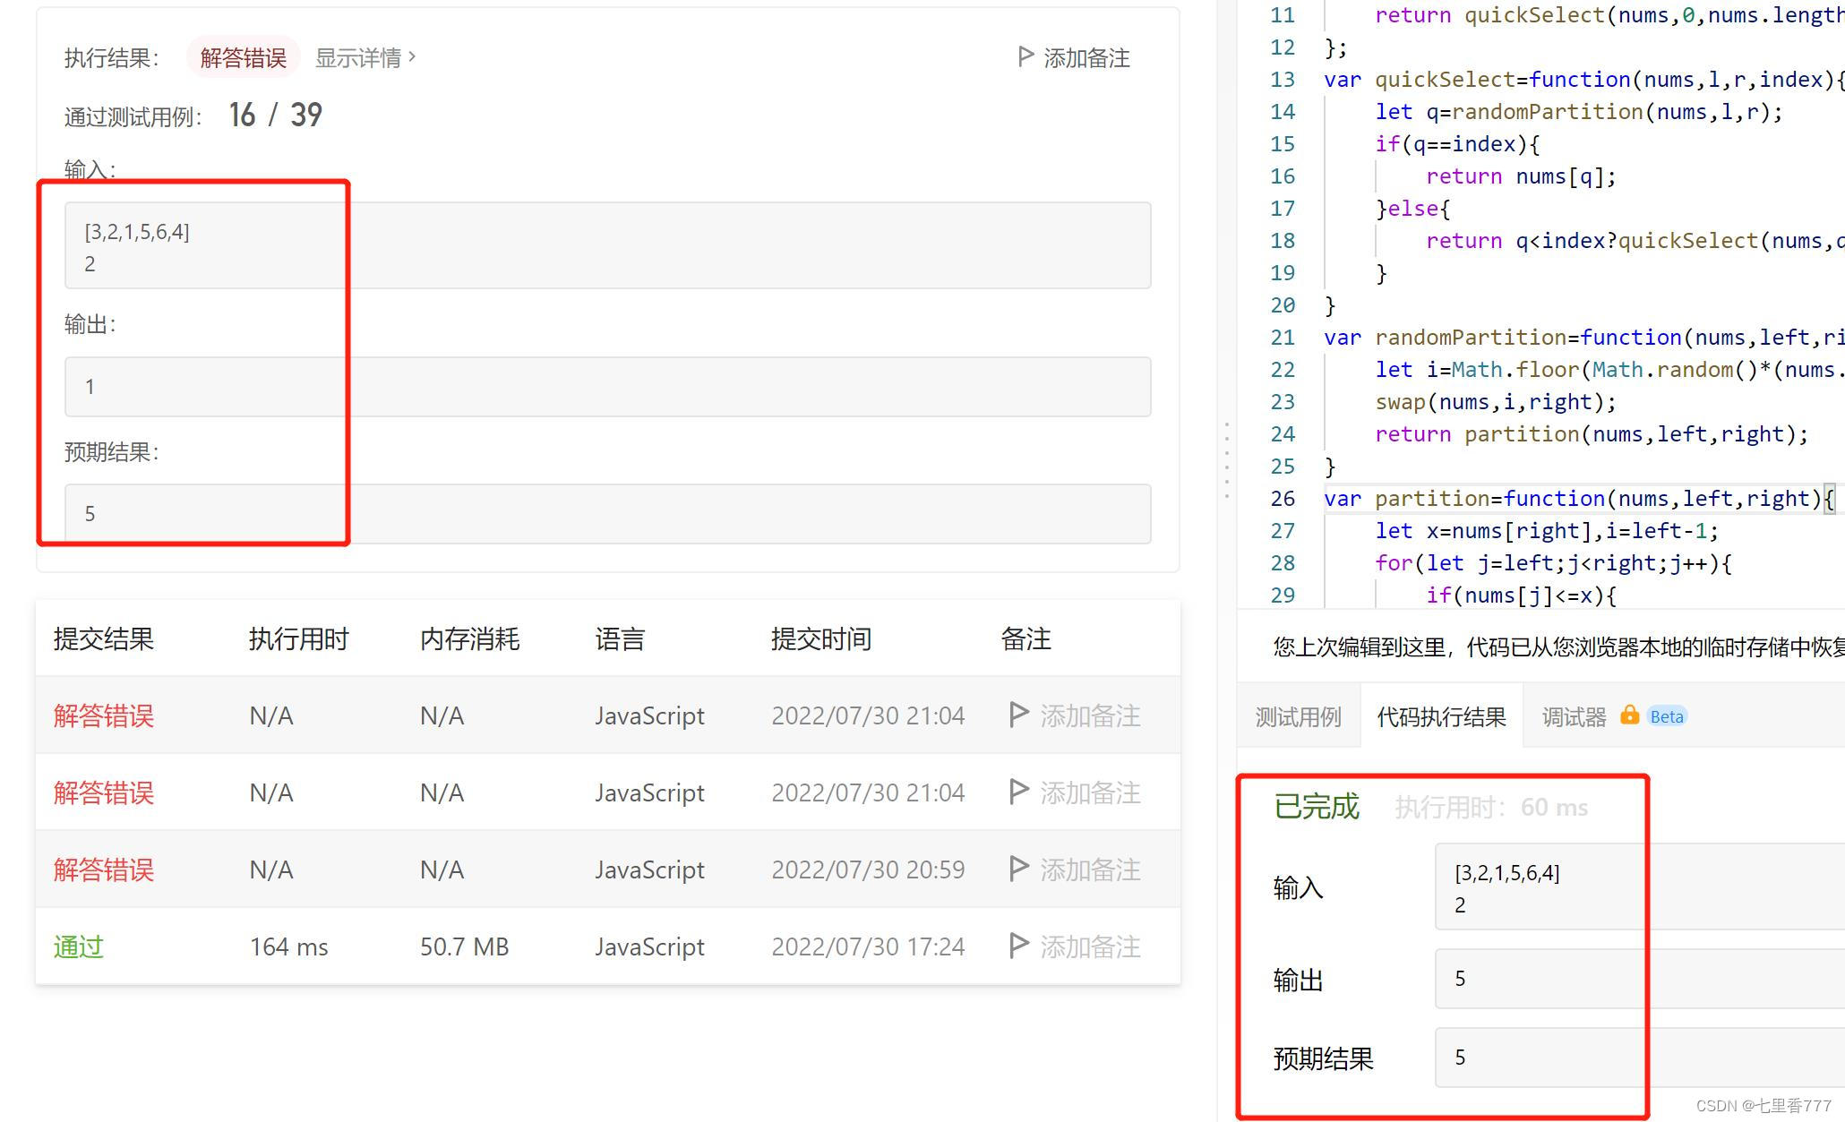Click line number 21 in editor gutter
This screenshot has width=1845, height=1122.
pos(1283,338)
